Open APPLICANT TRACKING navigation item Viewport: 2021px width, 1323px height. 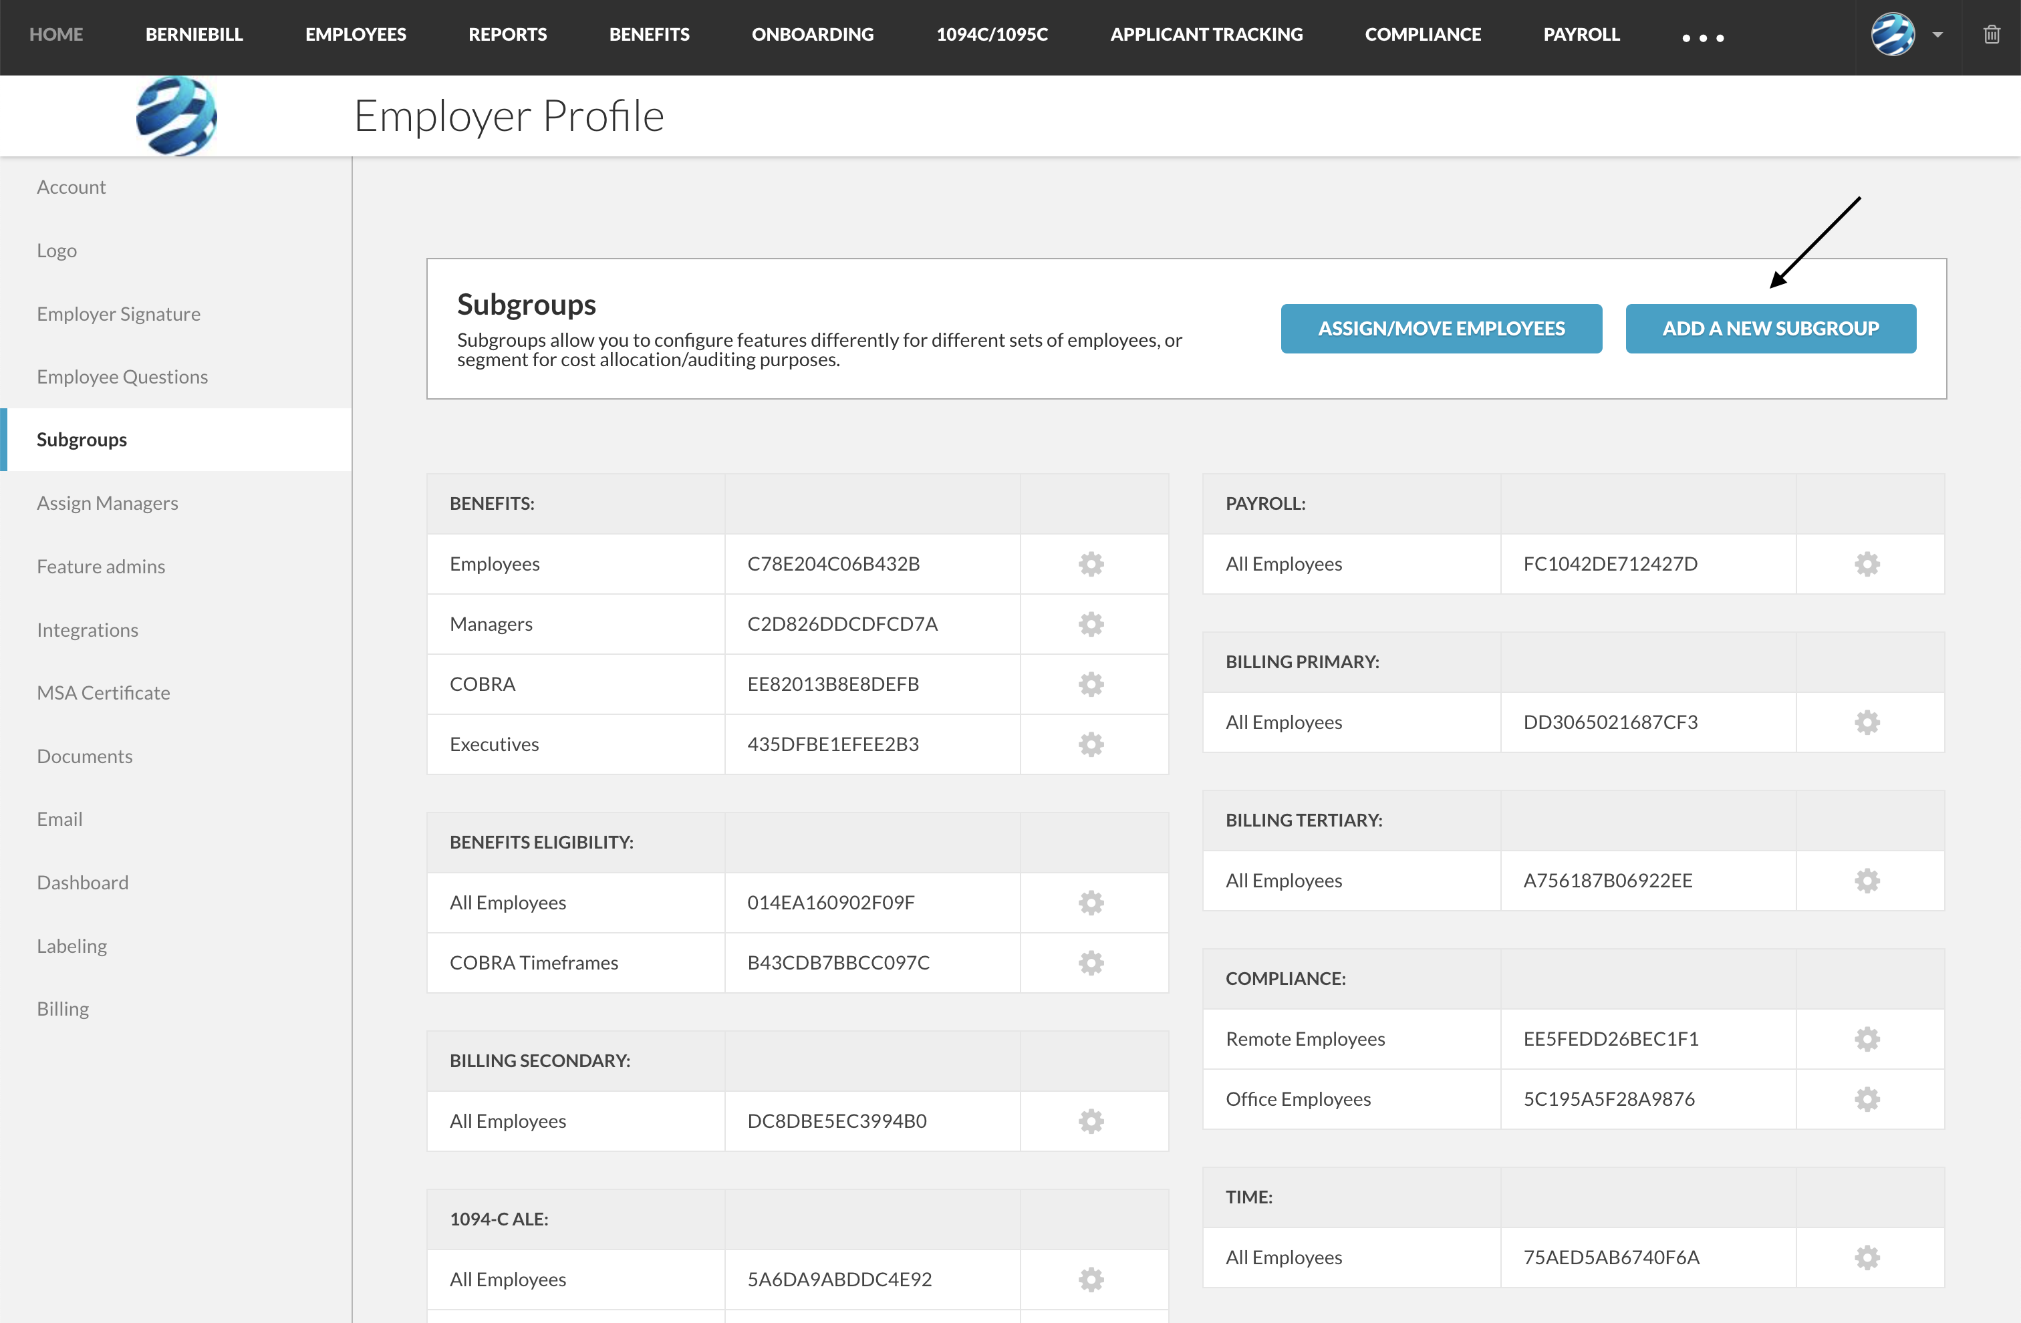1207,35
